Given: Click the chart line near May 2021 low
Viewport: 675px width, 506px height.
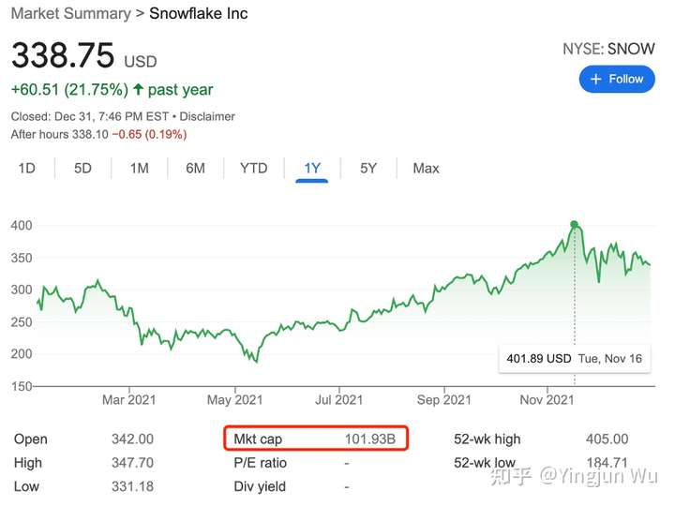Looking at the screenshot, I should (257, 361).
